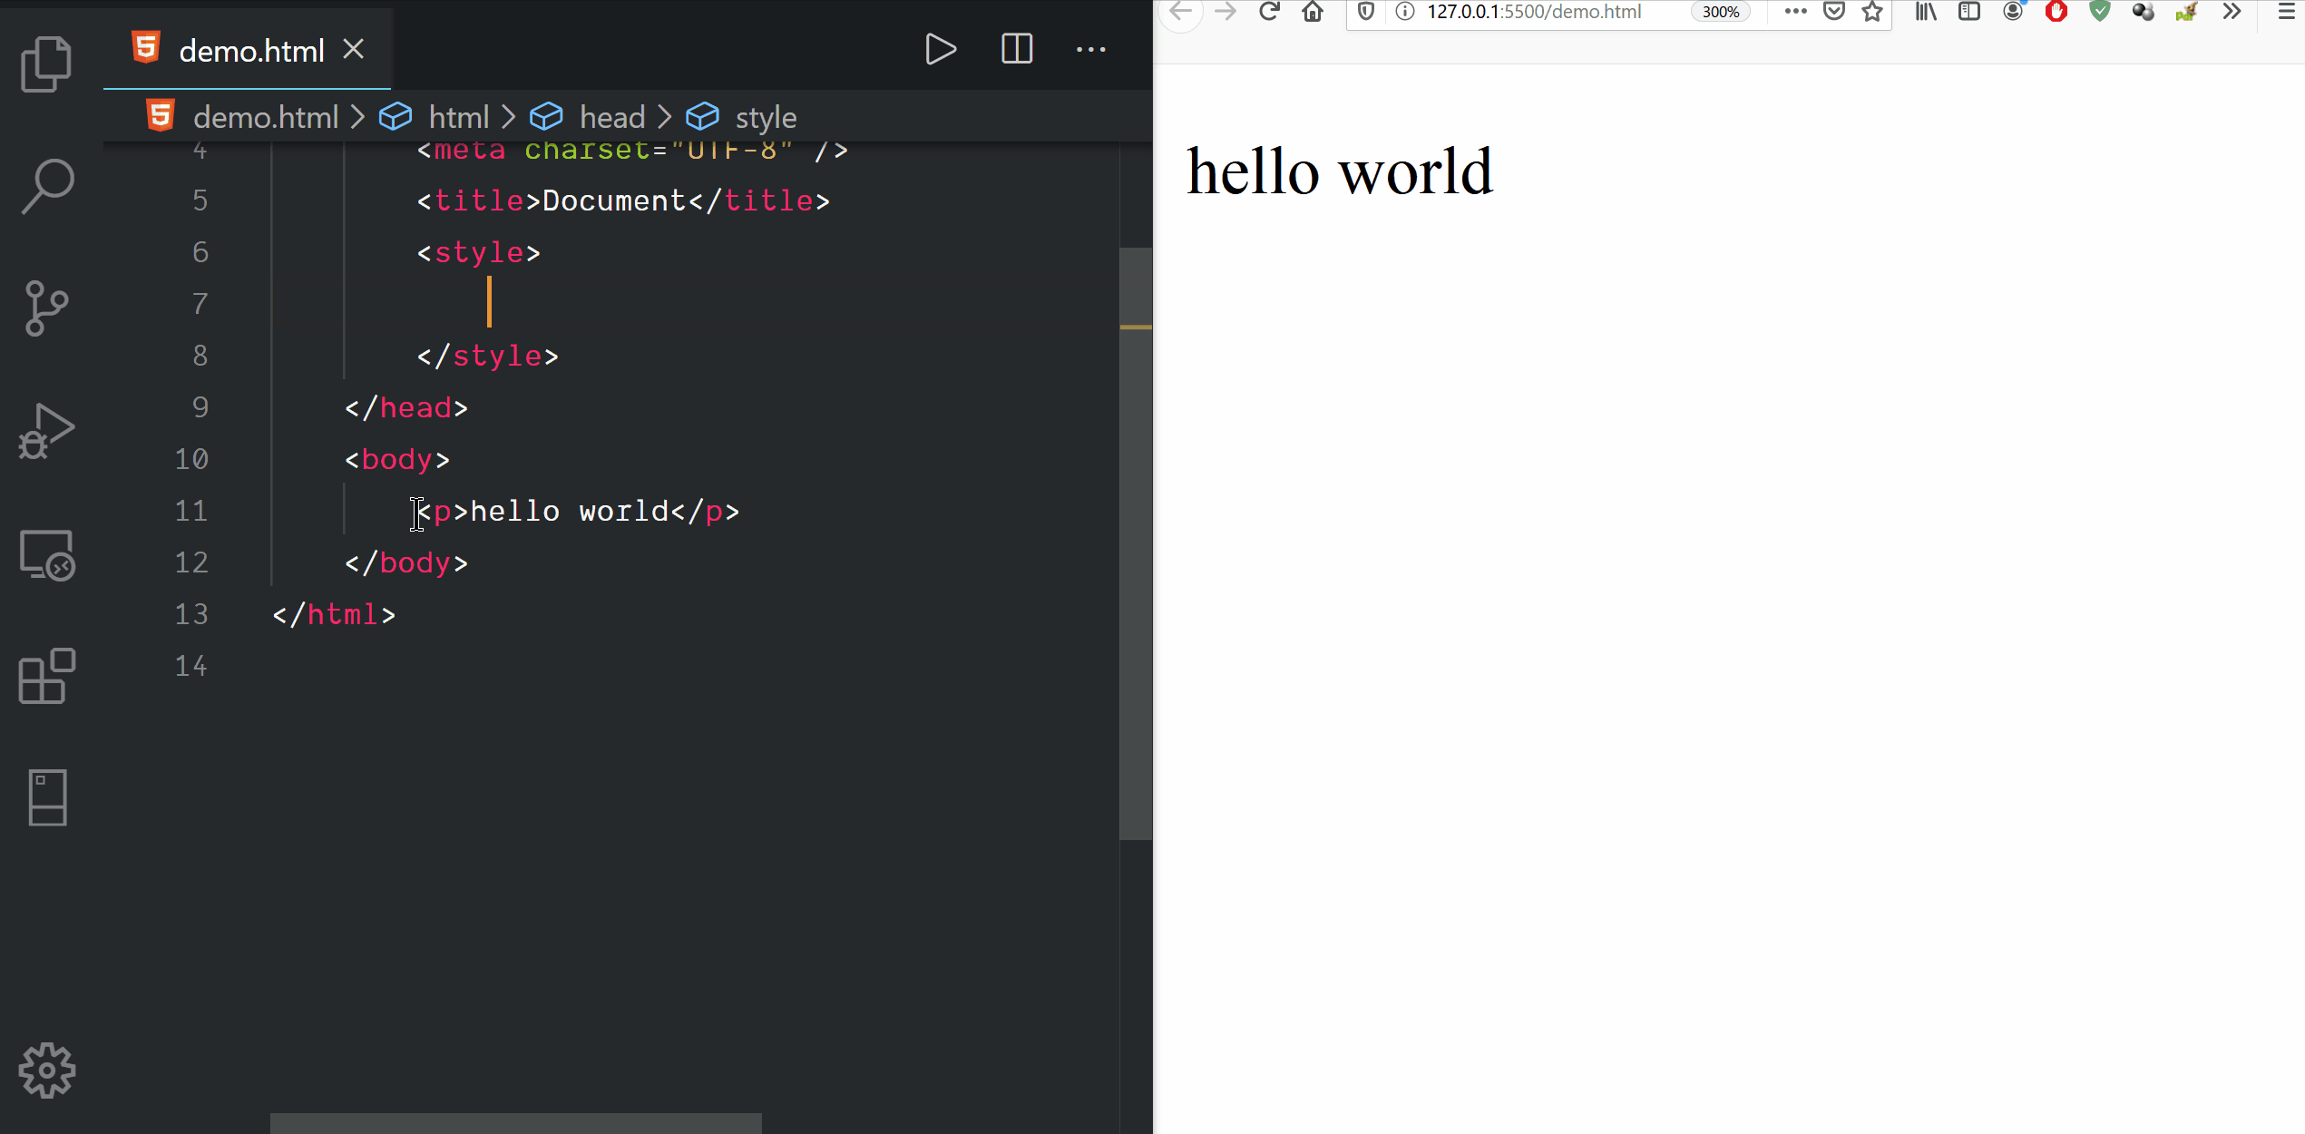Toggle Firefox sidebar panel

click(1968, 12)
